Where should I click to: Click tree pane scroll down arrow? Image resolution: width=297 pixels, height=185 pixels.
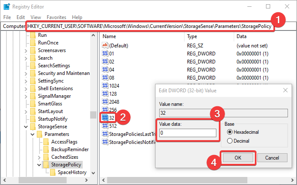[93, 173]
